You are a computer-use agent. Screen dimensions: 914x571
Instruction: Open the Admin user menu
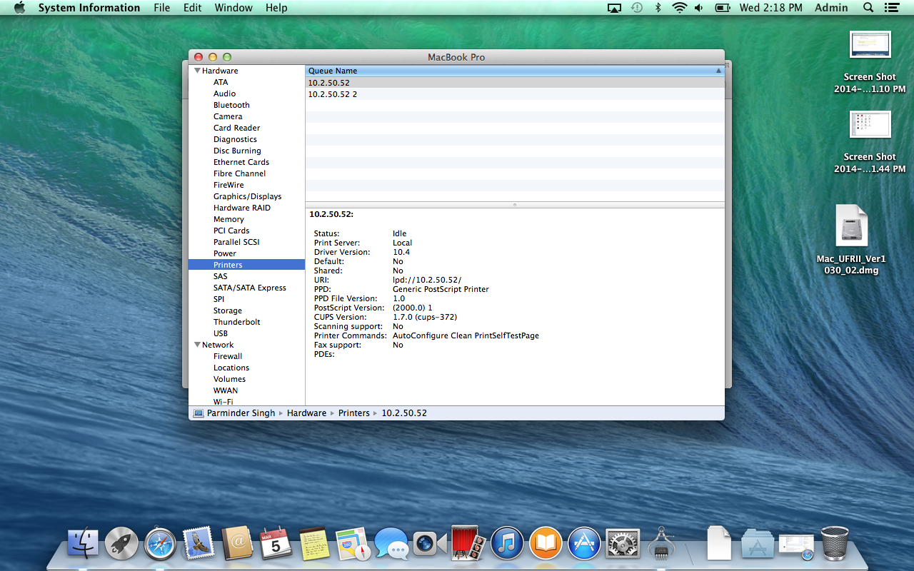click(831, 8)
